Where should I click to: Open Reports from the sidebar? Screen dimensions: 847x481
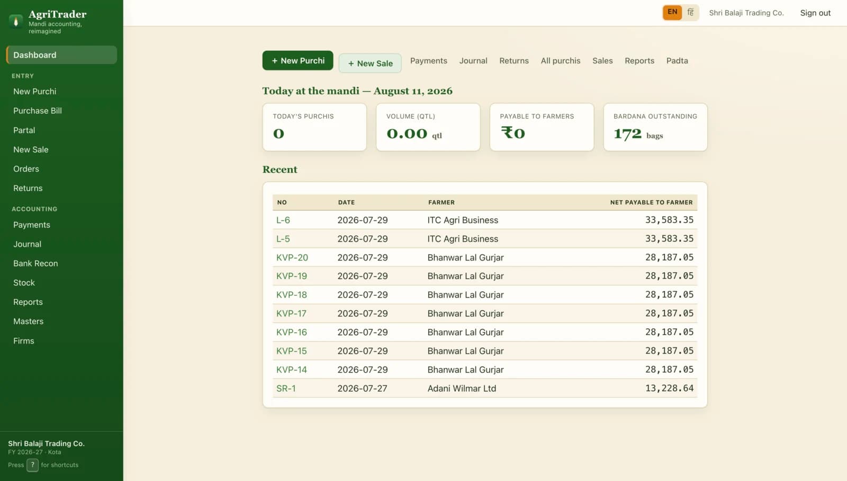61,302
